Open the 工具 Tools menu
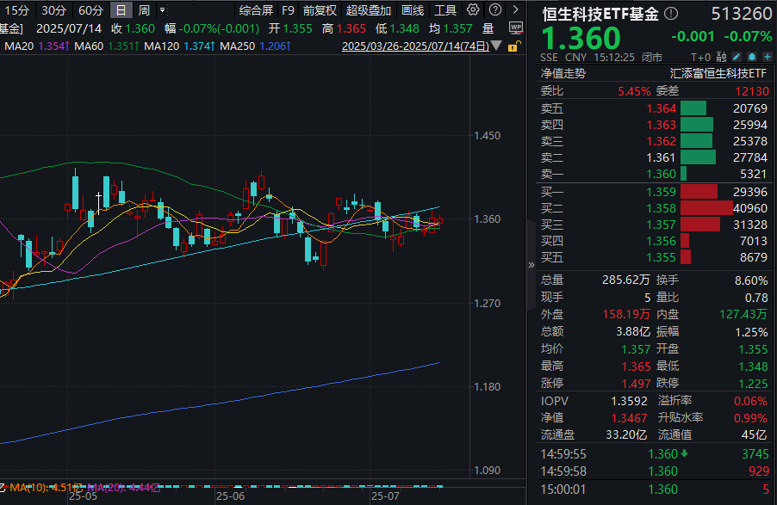Image resolution: width=777 pixels, height=505 pixels. pyautogui.click(x=445, y=9)
